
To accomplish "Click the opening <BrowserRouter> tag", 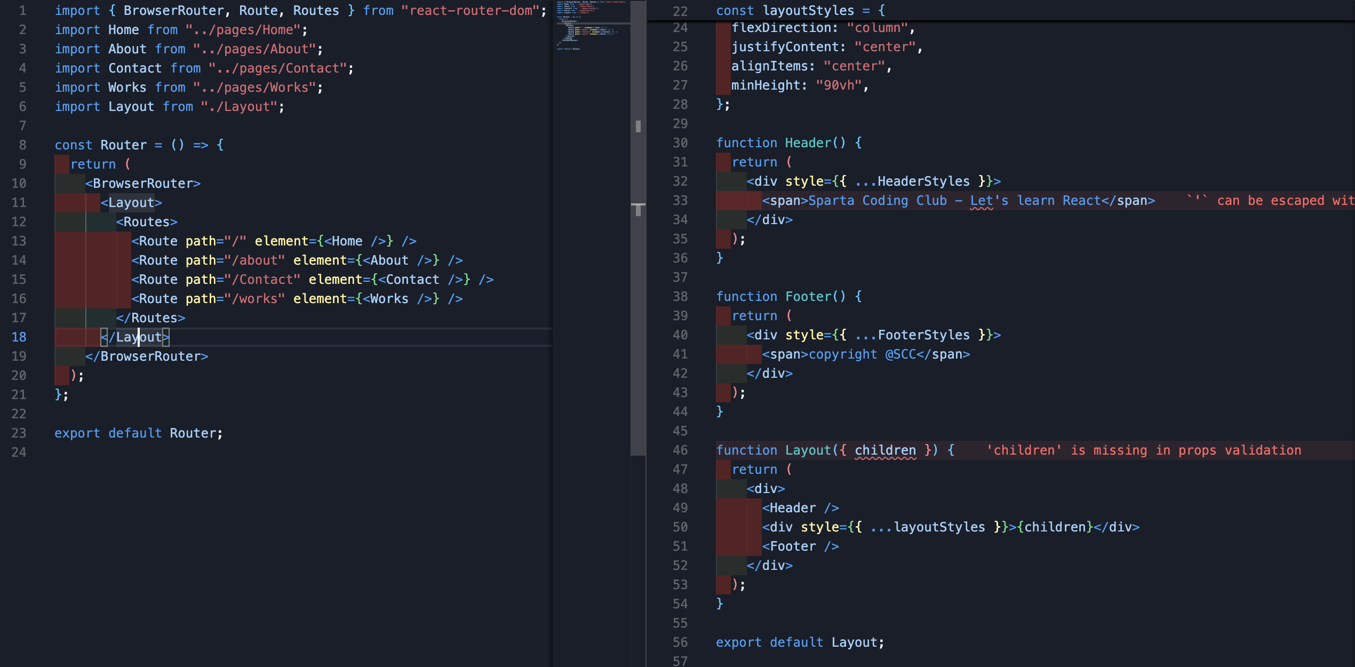I will point(142,184).
